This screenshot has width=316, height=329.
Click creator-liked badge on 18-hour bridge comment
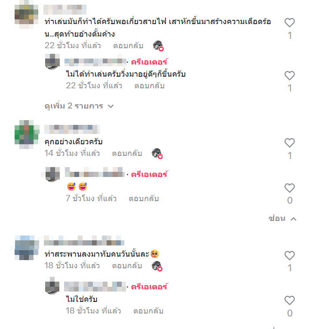pyautogui.click(x=157, y=266)
